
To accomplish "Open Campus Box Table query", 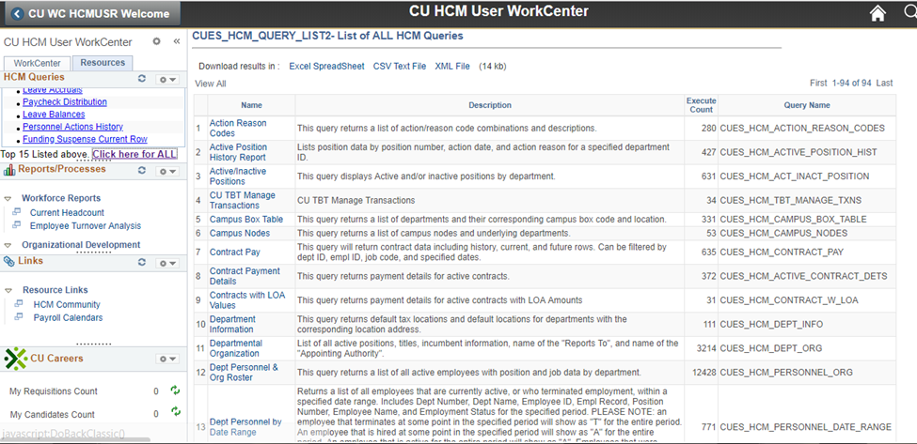I will pos(246,220).
